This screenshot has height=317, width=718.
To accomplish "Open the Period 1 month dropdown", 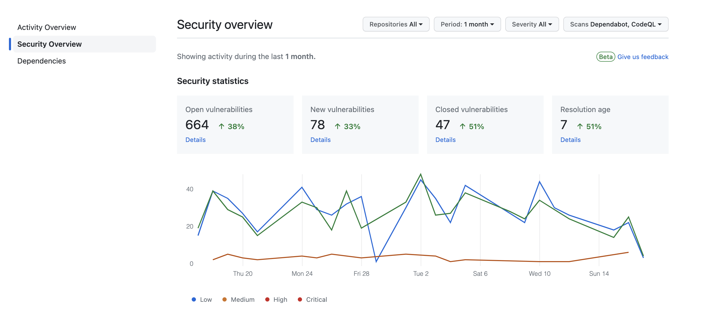I will pos(467,24).
